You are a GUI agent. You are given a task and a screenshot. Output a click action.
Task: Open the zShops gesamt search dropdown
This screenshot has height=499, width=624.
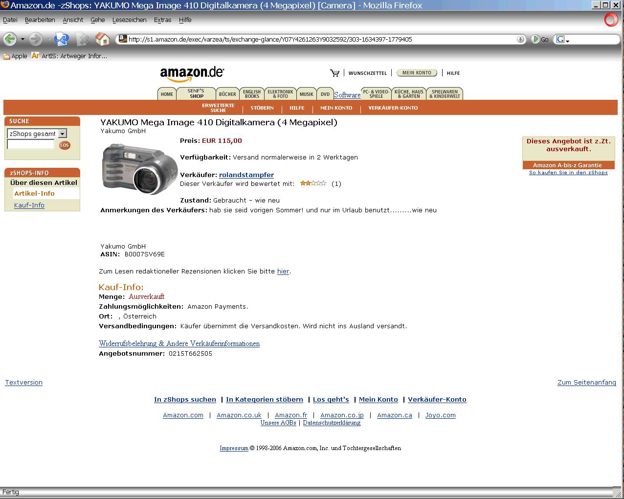[37, 134]
